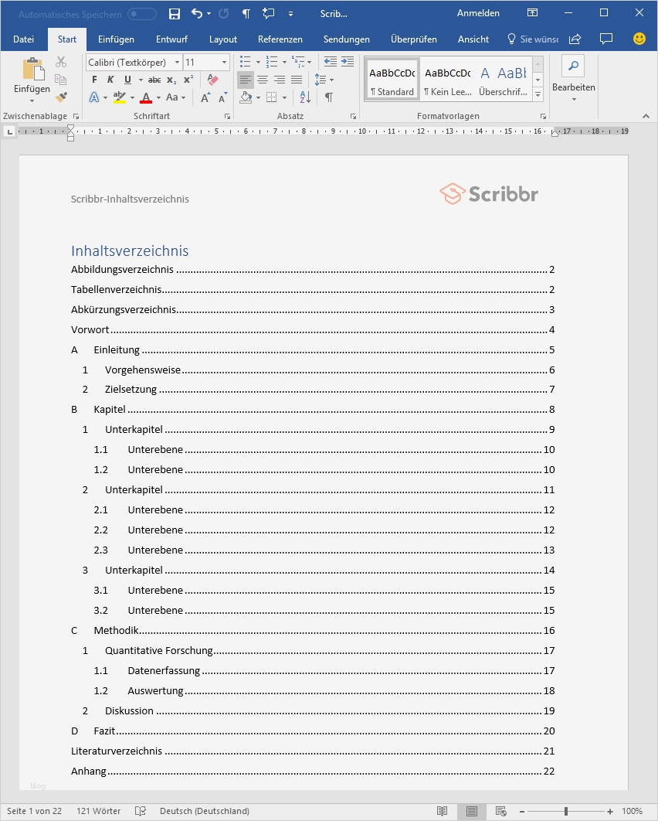Screen dimensions: 658x821
Task: Toggle the paragraph marks display (¶)
Action: (328, 97)
